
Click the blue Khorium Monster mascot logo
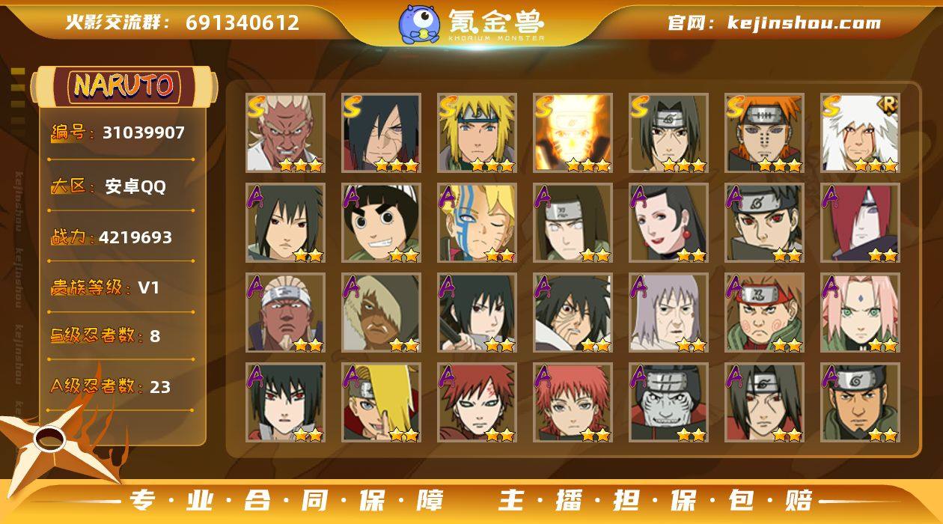[418, 24]
